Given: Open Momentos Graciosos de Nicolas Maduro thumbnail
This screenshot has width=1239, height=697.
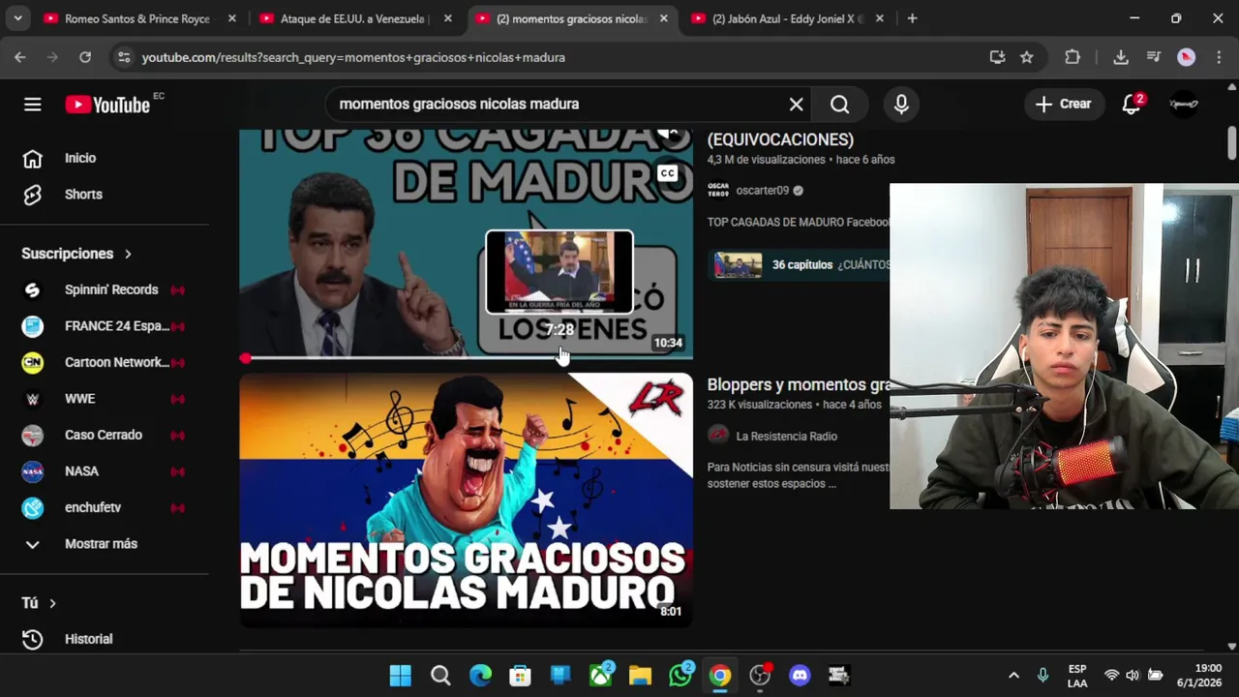Looking at the screenshot, I should click(467, 500).
